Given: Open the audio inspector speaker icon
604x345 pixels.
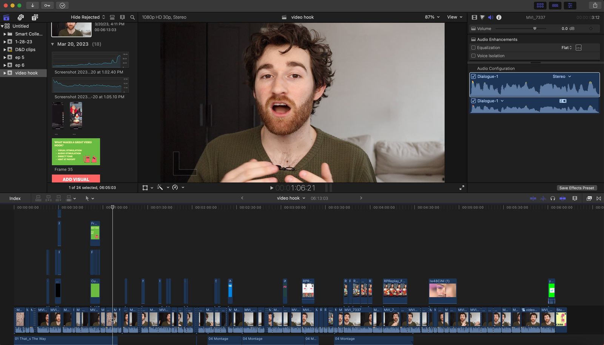Looking at the screenshot, I should coord(491,17).
